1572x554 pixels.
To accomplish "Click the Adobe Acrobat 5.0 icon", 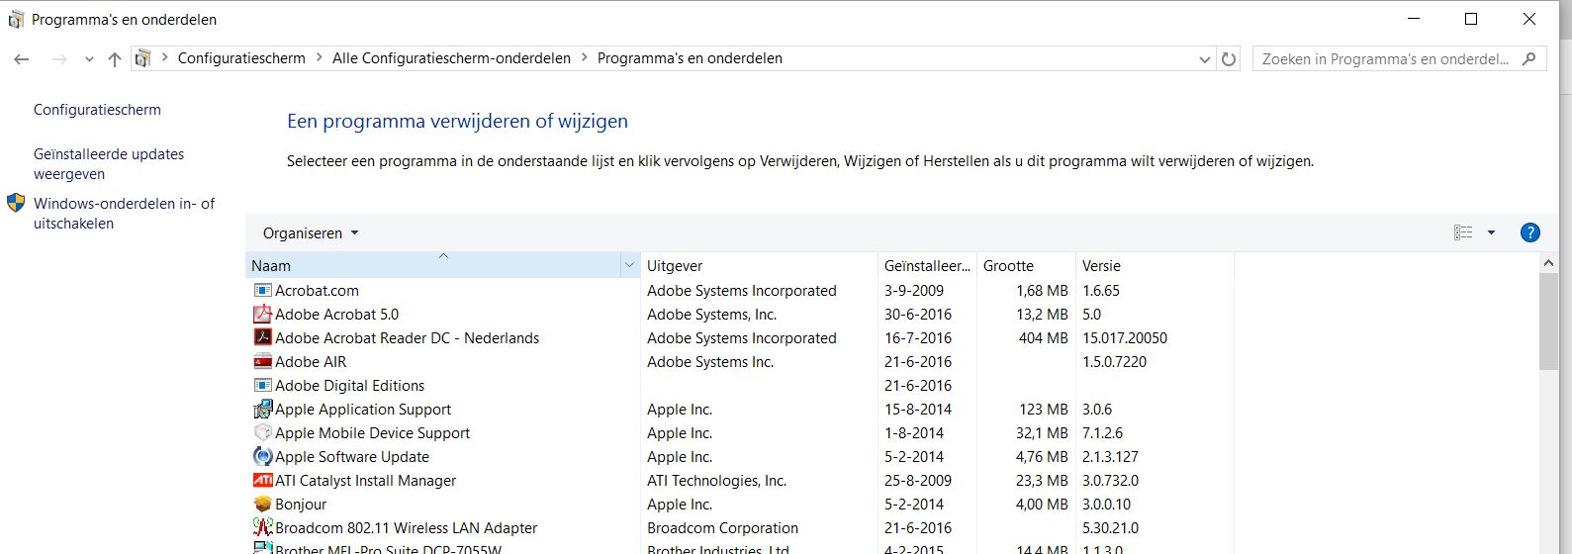I will 262,314.
